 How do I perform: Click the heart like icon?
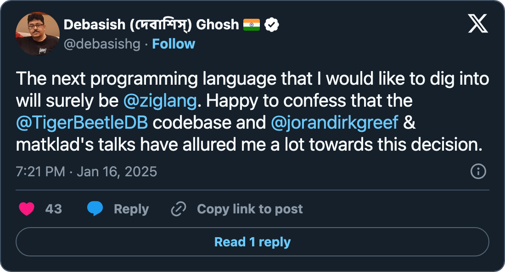tap(27, 209)
